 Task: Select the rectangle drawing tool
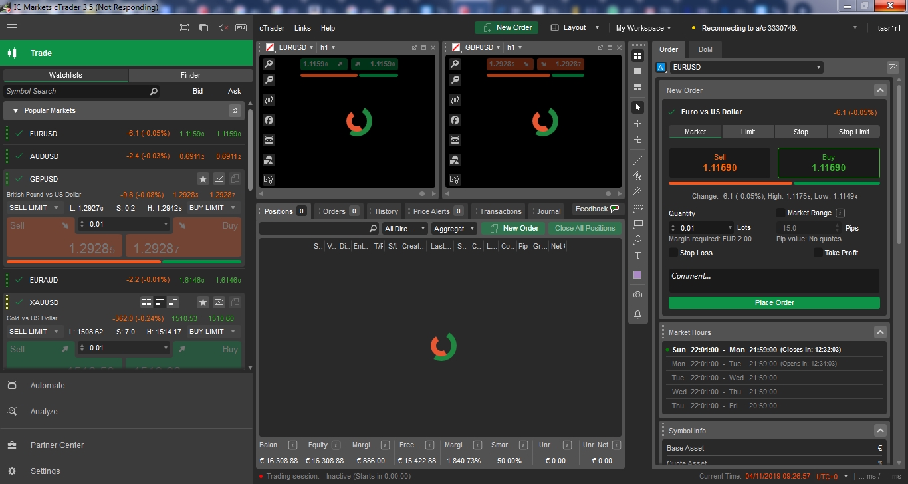[x=638, y=224]
